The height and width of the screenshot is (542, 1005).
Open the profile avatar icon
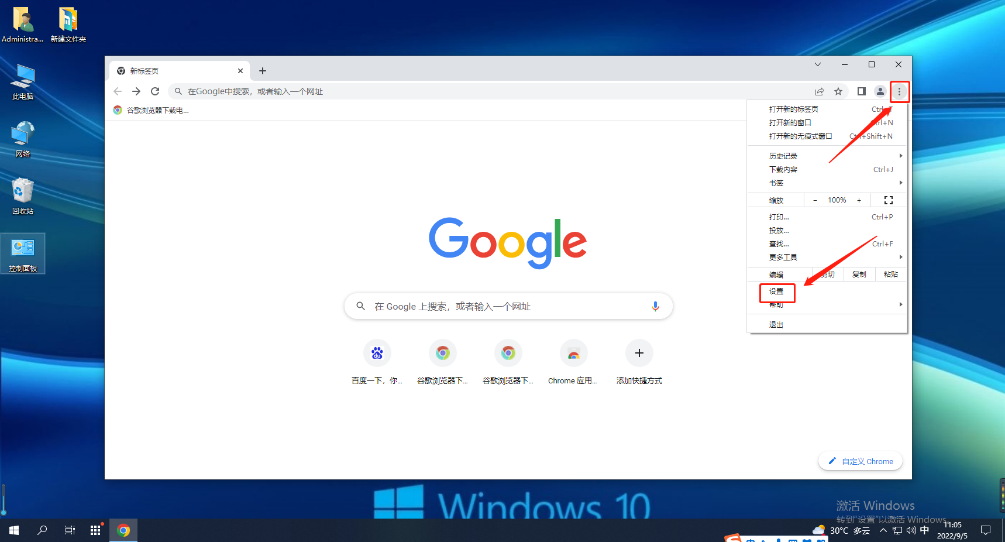tap(880, 91)
